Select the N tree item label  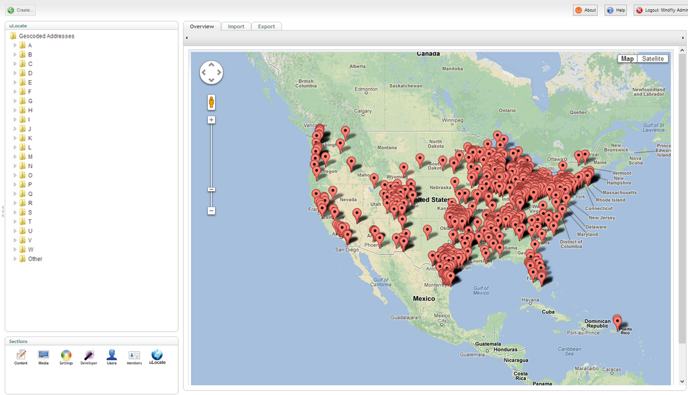click(30, 166)
